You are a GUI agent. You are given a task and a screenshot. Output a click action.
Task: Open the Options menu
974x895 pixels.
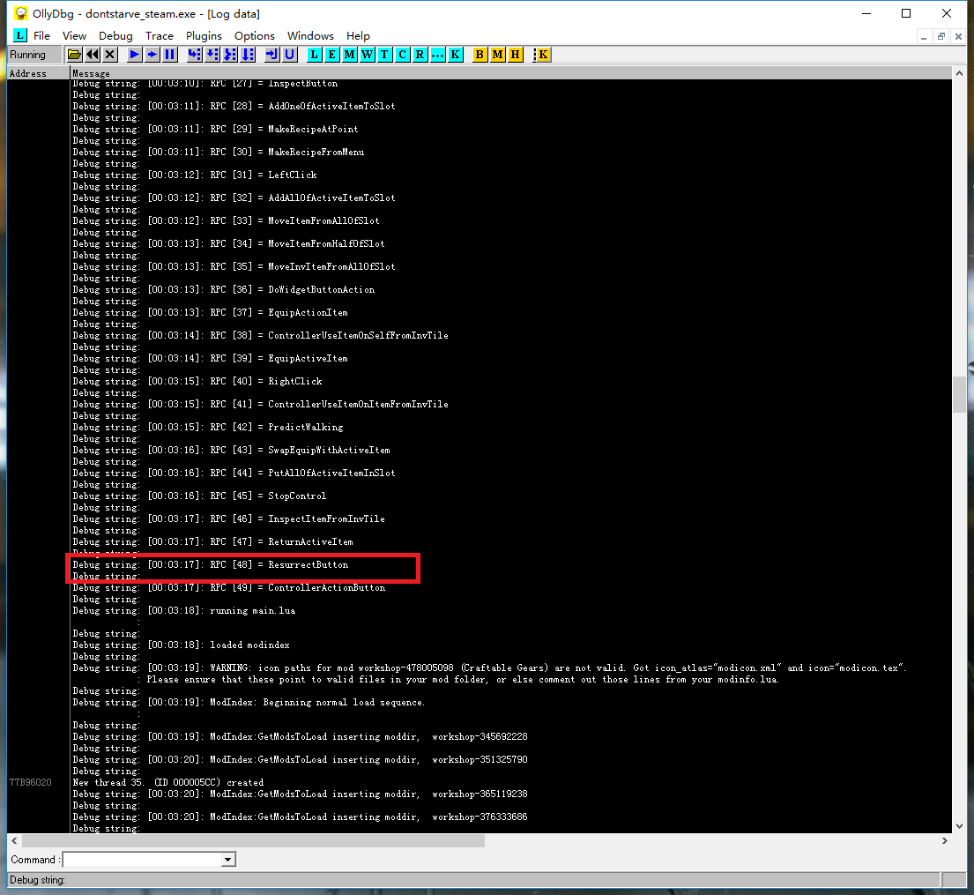click(x=254, y=36)
